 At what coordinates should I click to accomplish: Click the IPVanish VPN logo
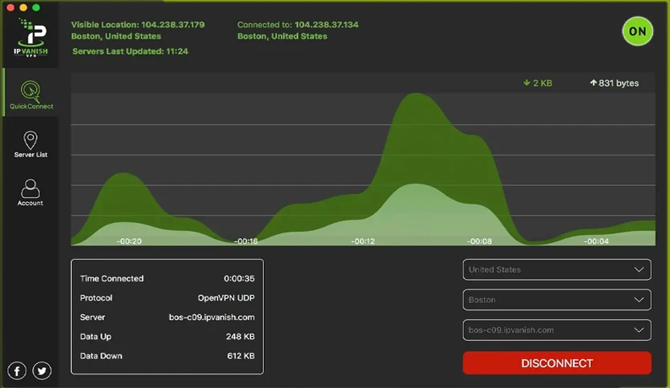coord(30,38)
